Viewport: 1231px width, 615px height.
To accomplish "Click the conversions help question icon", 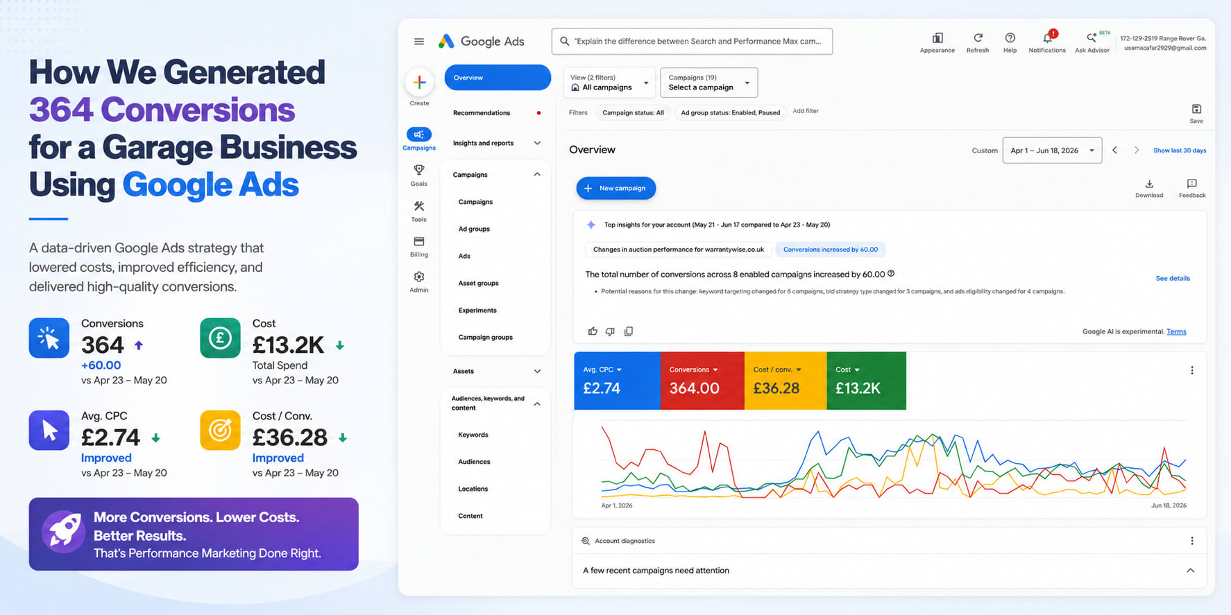I will pos(891,273).
